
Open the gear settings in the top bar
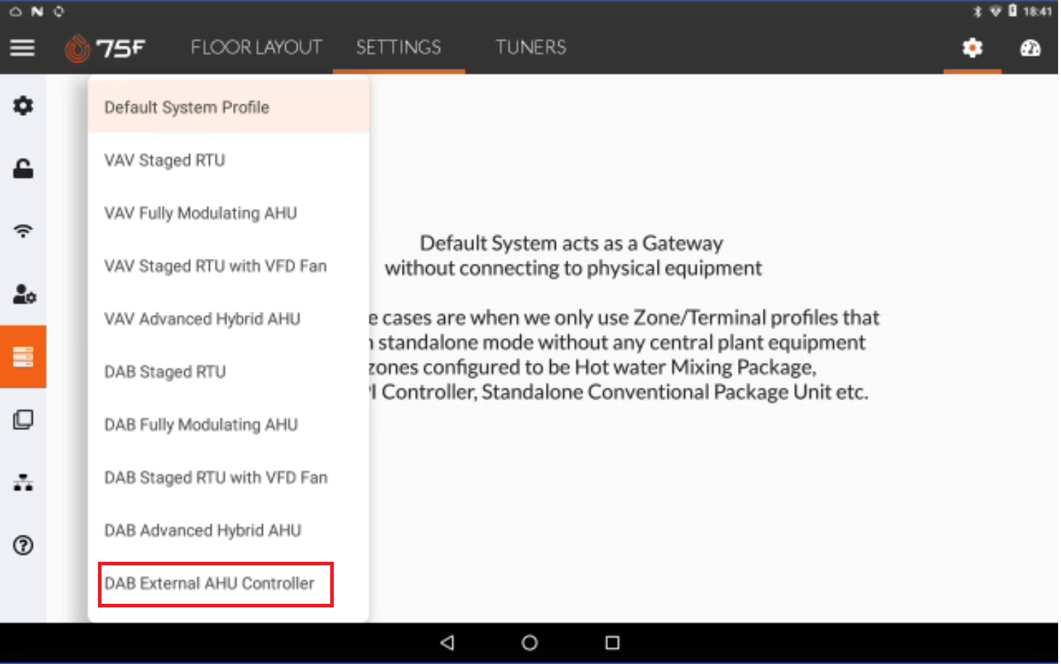(972, 49)
